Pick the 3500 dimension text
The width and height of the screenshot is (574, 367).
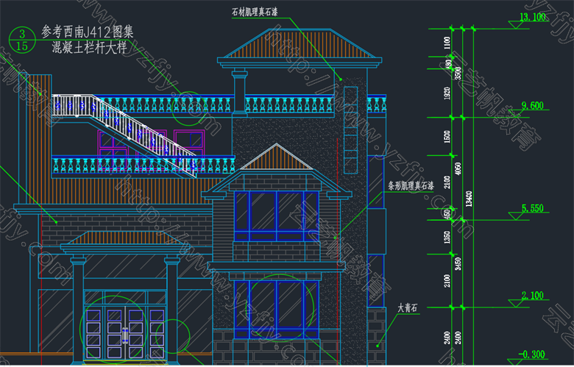pos(458,73)
